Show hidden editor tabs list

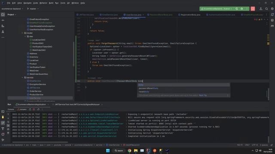point(266,15)
